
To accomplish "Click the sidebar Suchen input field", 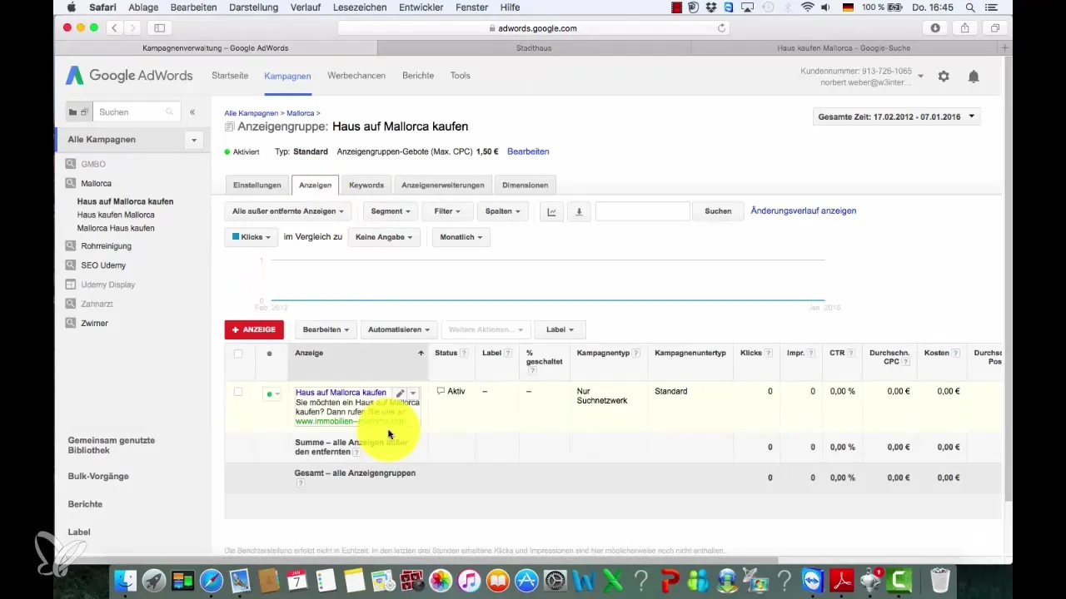I will [136, 111].
